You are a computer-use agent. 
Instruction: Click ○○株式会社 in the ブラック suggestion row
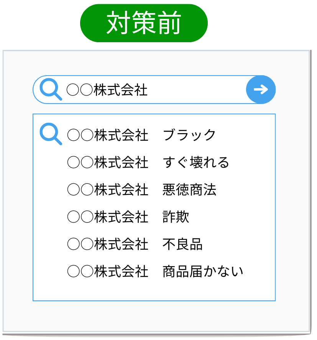[x=108, y=135]
